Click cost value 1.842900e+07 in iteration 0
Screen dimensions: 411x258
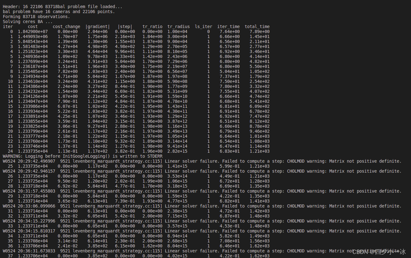[x=33, y=31]
